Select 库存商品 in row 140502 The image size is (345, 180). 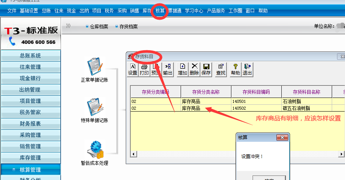pos(206,108)
